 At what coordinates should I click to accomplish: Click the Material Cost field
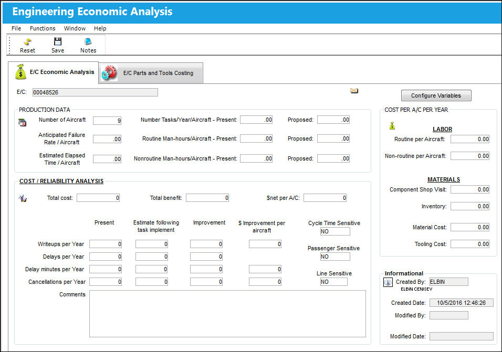(x=470, y=227)
